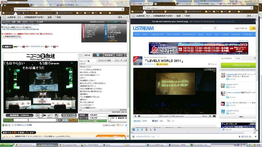Viewport: 262px width, 147px height.
Task: Open source language dropdown 日文
Action: 20,17
